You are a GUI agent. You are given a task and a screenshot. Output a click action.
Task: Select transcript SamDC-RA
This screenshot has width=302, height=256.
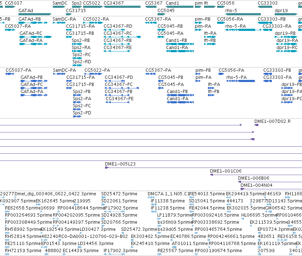pyautogui.click(x=64, y=19)
